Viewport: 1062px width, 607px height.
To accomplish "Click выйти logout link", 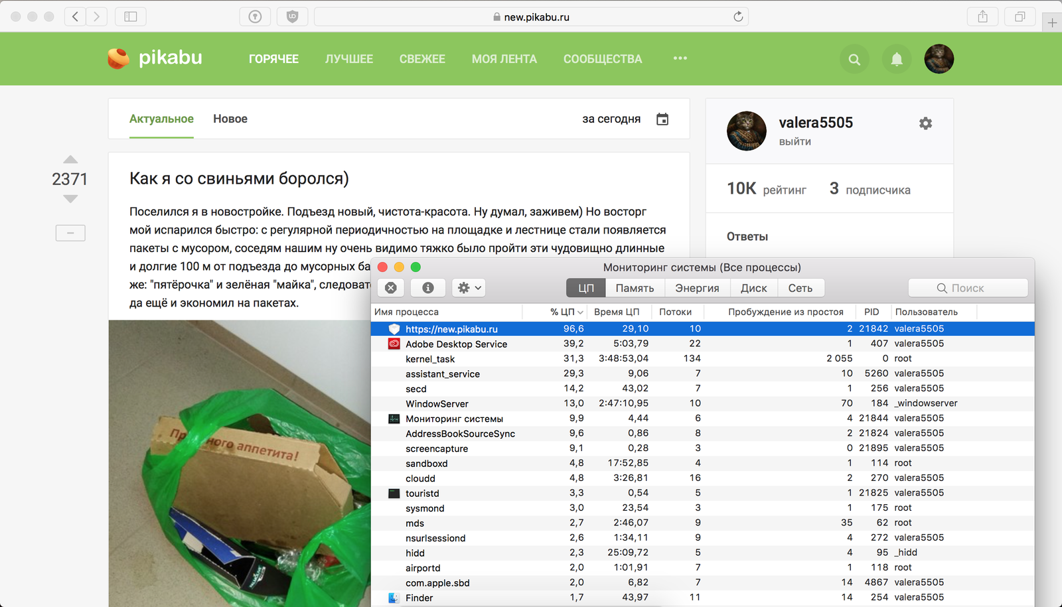I will point(795,141).
